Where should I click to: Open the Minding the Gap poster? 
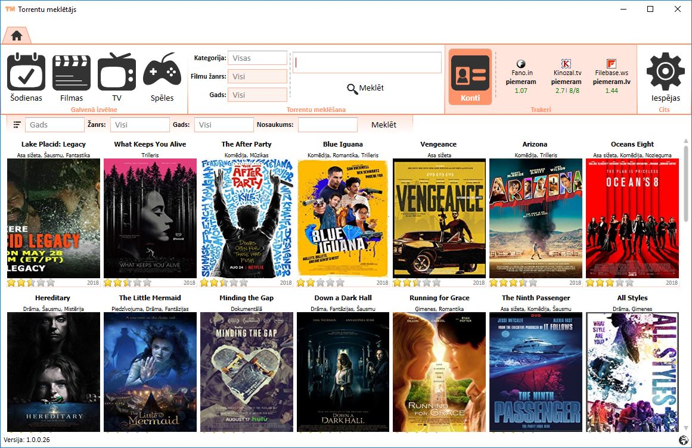tap(247, 372)
